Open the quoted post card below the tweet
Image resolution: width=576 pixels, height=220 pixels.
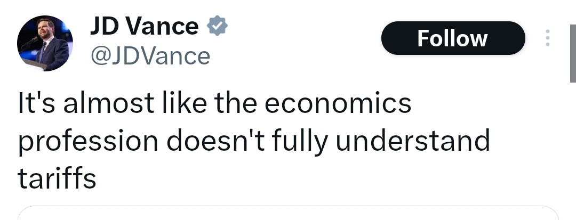click(x=288, y=213)
